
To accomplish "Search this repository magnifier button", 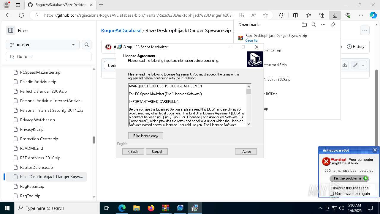I will click(87, 45).
